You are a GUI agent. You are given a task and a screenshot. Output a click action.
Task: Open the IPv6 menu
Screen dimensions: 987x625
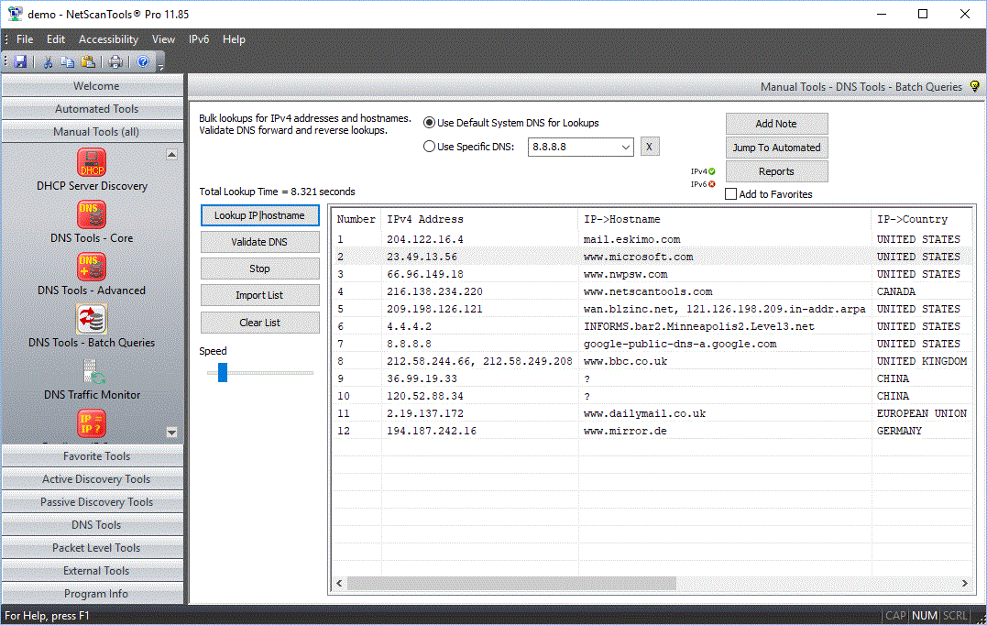(198, 39)
